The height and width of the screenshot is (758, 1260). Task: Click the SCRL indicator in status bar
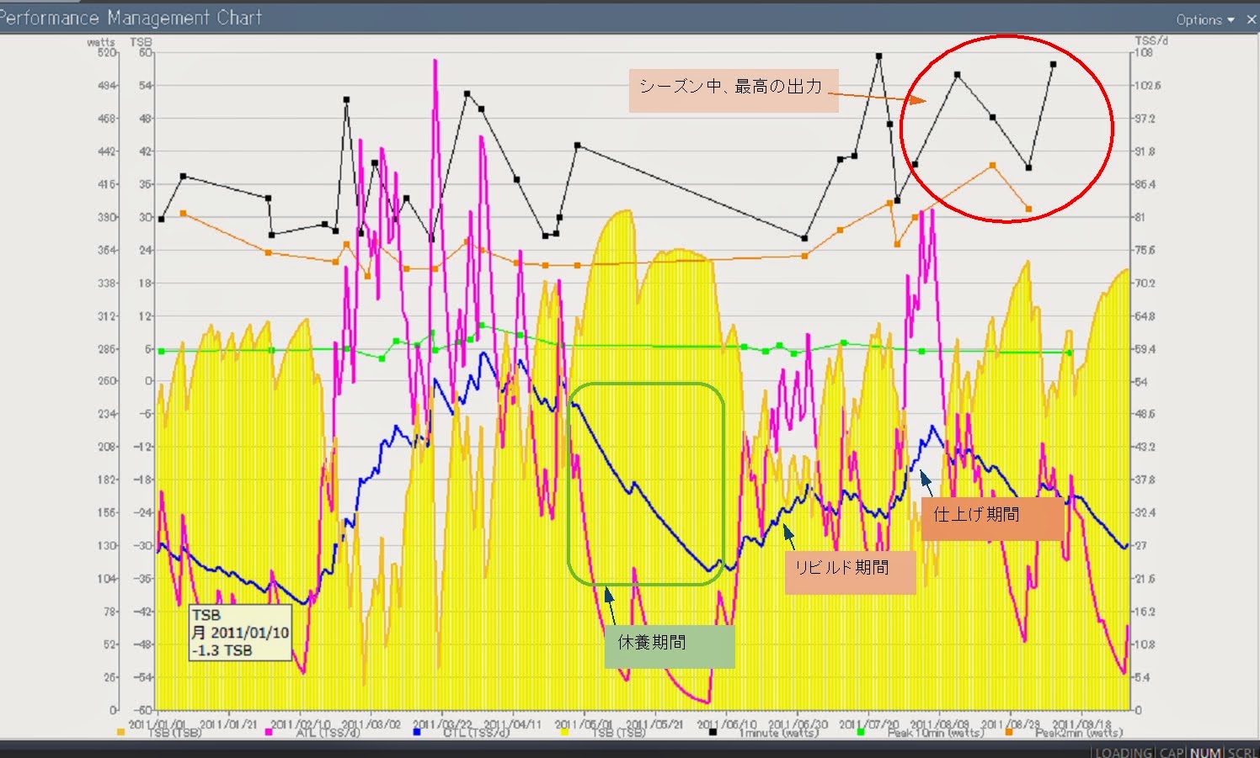click(1242, 752)
